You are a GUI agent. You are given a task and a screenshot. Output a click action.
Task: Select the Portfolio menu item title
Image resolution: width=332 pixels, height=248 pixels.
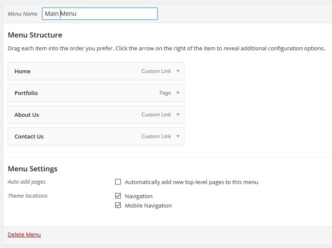coord(26,93)
